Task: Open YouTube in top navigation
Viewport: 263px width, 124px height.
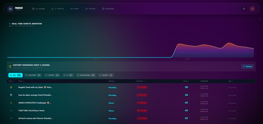Action: [90, 9]
